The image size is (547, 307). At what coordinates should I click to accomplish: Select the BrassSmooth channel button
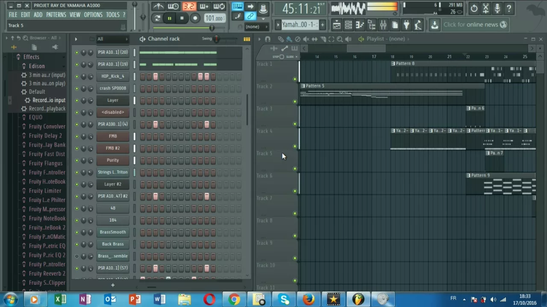[x=113, y=232]
